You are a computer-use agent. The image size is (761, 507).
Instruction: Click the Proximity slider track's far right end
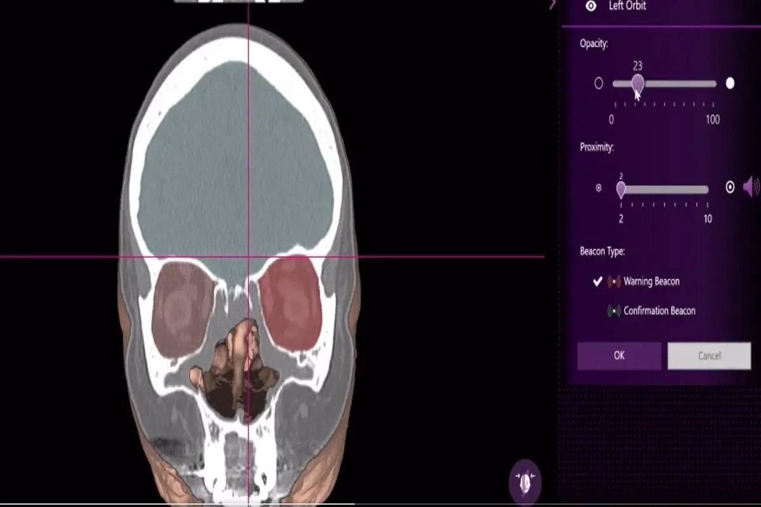click(x=706, y=189)
